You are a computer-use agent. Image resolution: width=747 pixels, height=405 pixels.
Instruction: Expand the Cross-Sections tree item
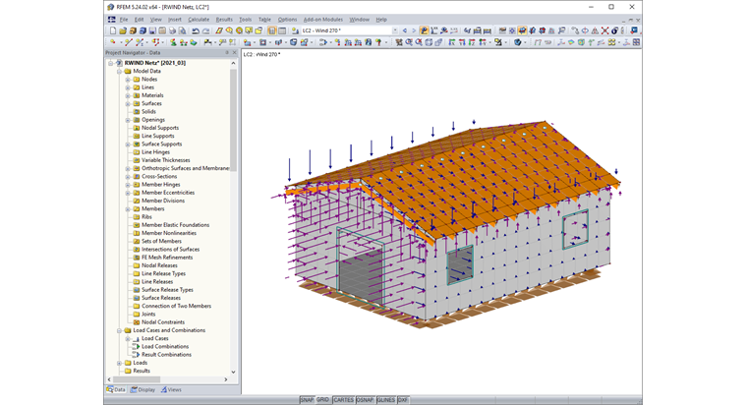[128, 176]
